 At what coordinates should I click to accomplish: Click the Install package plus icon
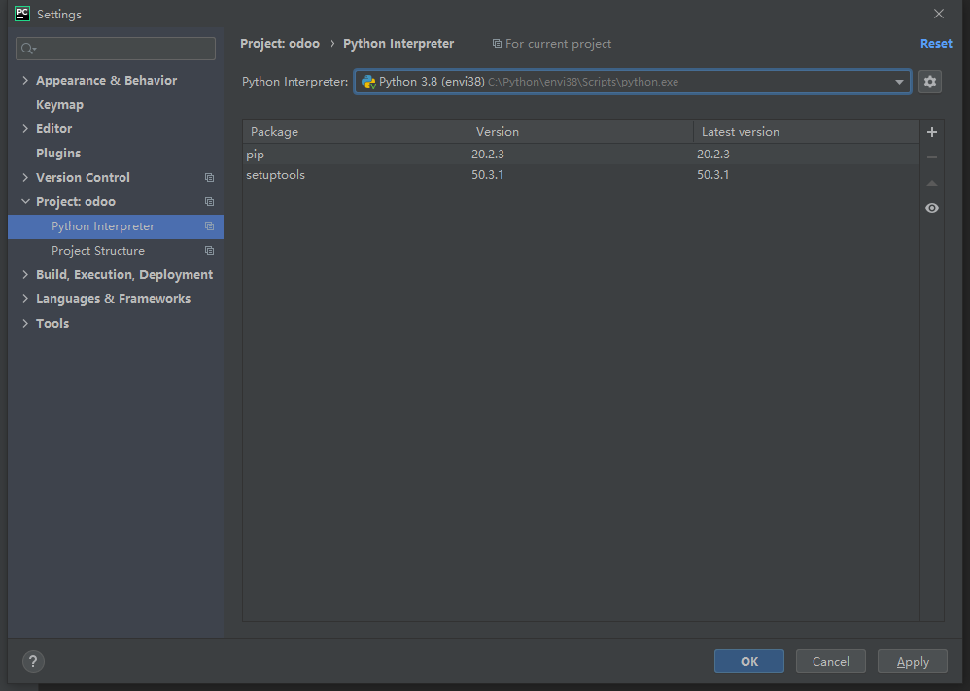931,131
